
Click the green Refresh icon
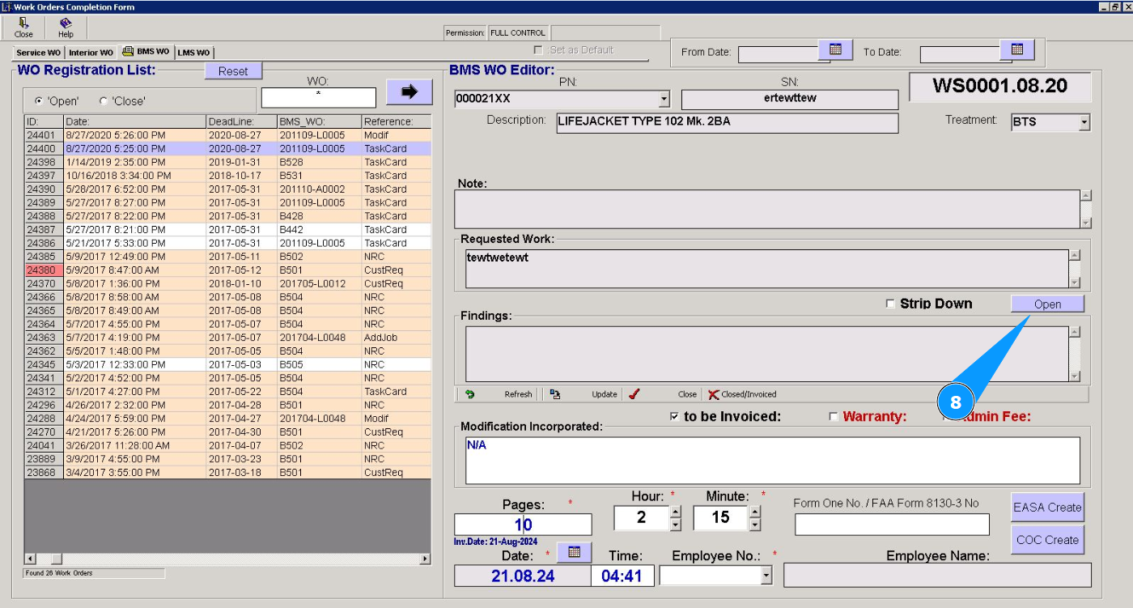pyautogui.click(x=469, y=394)
